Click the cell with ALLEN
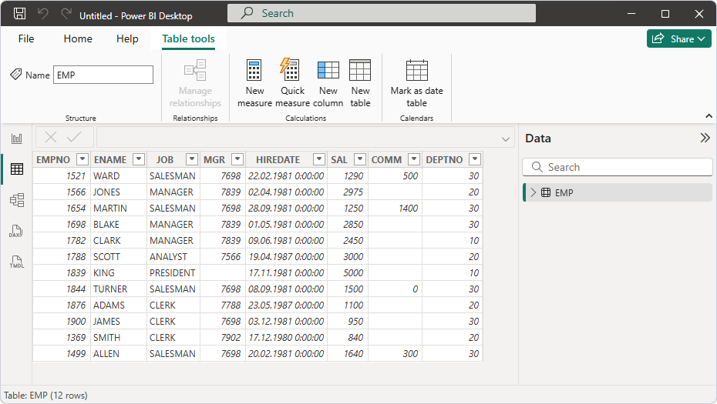717x404 pixels. click(x=119, y=354)
